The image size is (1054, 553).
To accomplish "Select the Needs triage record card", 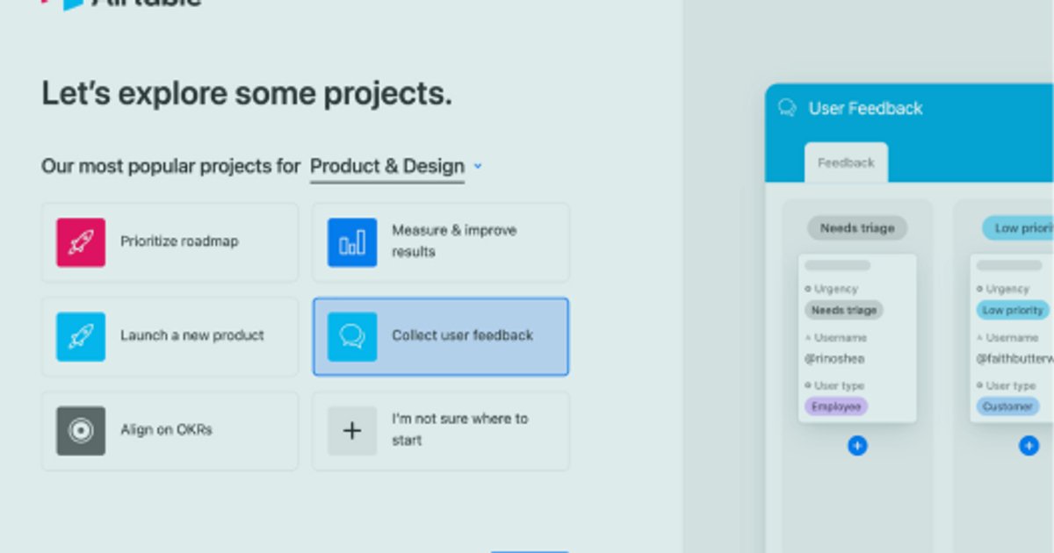I will (856, 338).
